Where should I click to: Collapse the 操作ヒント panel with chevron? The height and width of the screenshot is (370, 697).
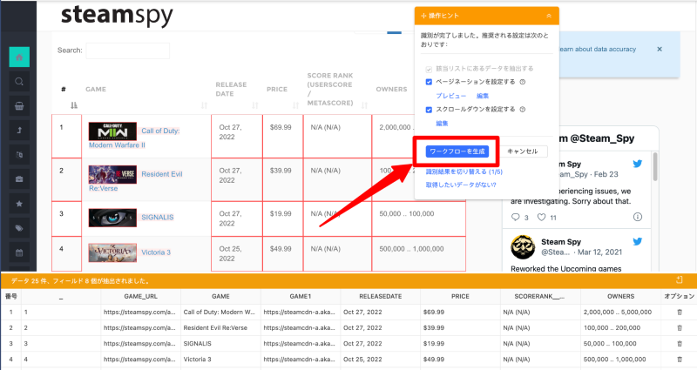click(x=549, y=16)
